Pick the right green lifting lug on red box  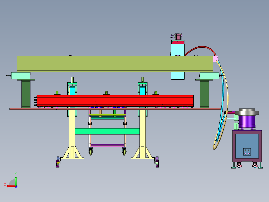156,93
